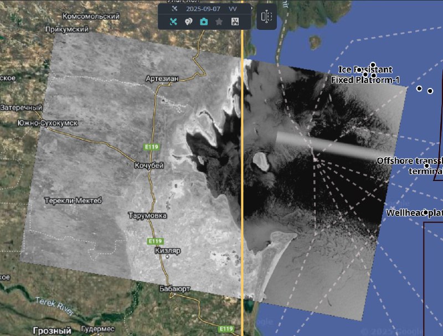Viewport: 443px width, 336px height.
Task: Select the teal satellite imagery icon
Action: tap(173, 22)
